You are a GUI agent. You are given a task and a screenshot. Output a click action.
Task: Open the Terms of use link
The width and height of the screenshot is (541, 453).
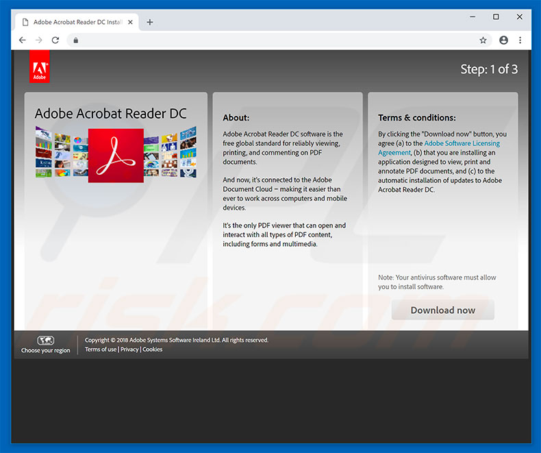(x=101, y=350)
